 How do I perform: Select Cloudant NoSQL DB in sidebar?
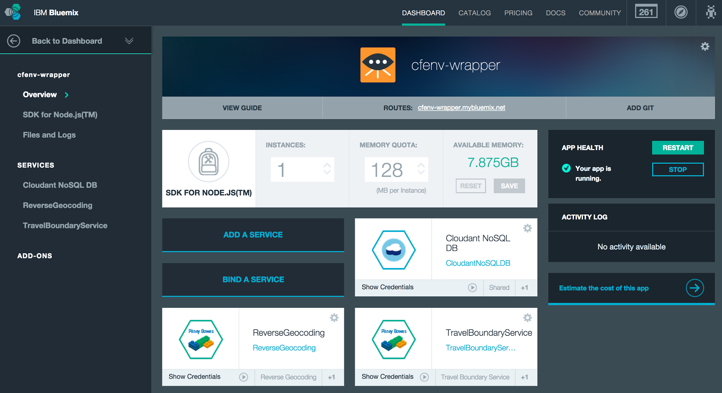click(x=60, y=185)
